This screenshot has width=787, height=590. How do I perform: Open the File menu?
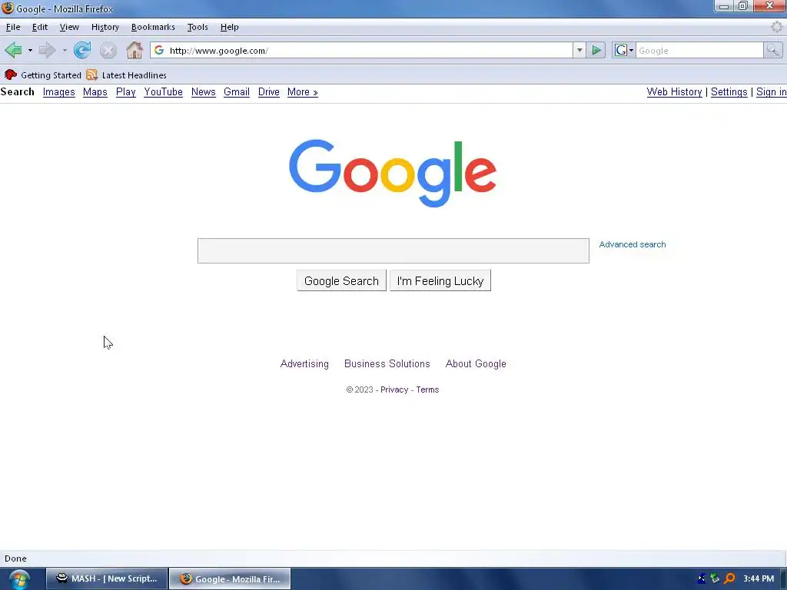(13, 27)
